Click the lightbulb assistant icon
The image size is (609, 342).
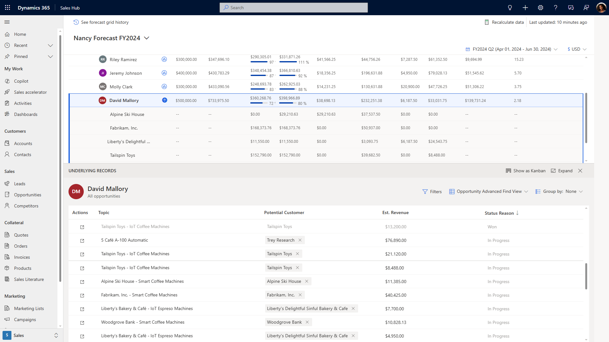pos(510,8)
